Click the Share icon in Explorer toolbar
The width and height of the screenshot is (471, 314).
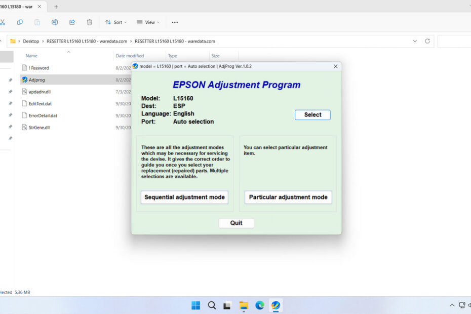(72, 22)
